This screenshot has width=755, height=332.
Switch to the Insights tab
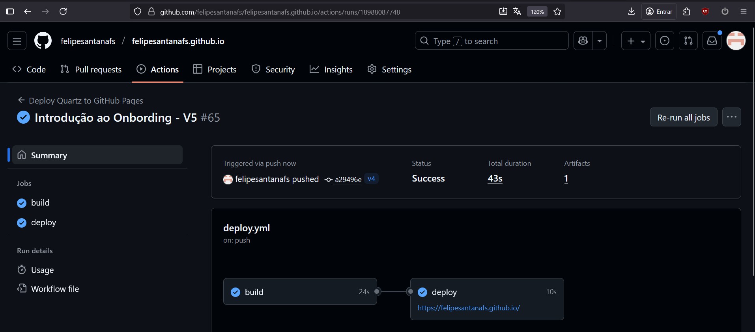pos(331,70)
